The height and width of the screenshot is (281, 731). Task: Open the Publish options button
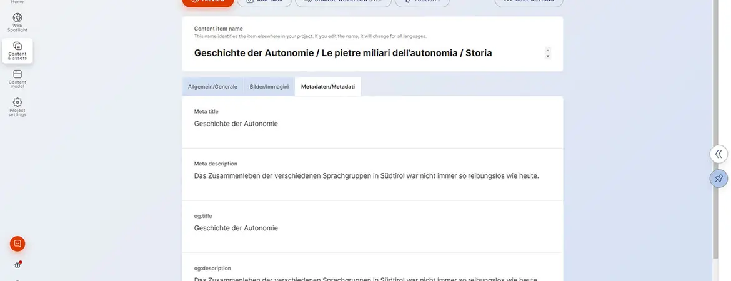(x=422, y=2)
